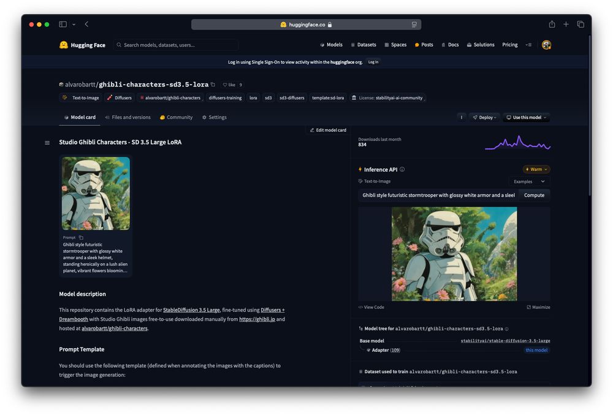Image resolution: width=613 pixels, height=415 pixels.
Task: Open the Examples dropdown
Action: click(529, 181)
